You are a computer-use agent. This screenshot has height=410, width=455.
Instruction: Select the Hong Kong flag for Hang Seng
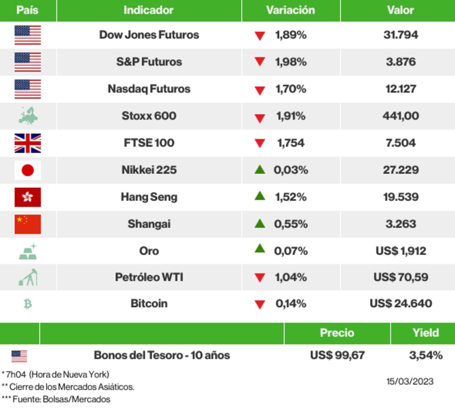28,197
